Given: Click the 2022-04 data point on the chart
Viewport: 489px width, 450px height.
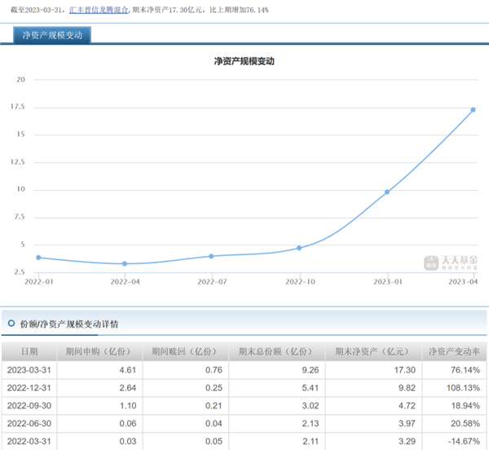Looking at the screenshot, I should [x=125, y=264].
